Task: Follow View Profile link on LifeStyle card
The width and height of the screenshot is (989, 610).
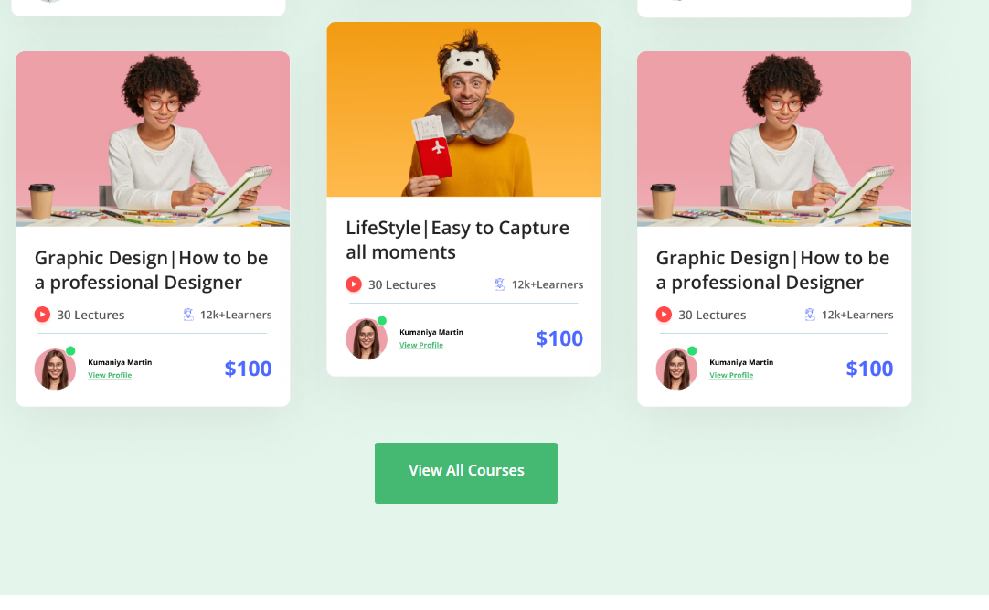Action: coord(421,345)
